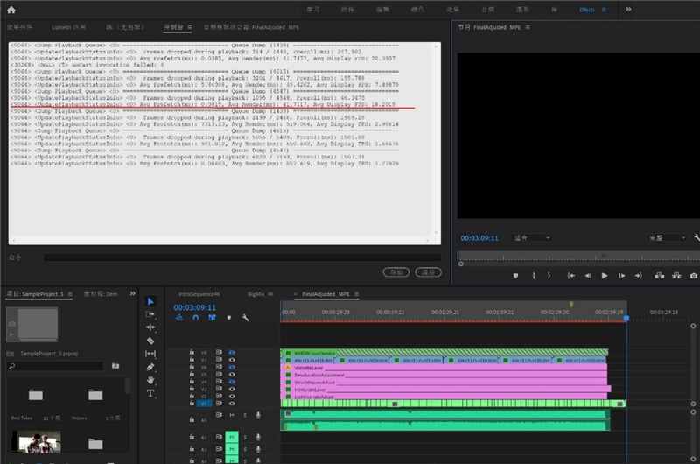Click the Home icon

(x=11, y=10)
